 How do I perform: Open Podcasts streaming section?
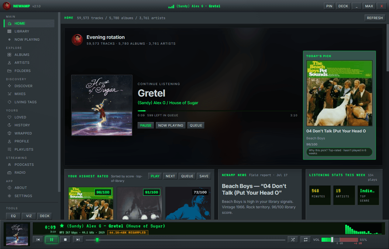pyautogui.click(x=29, y=165)
